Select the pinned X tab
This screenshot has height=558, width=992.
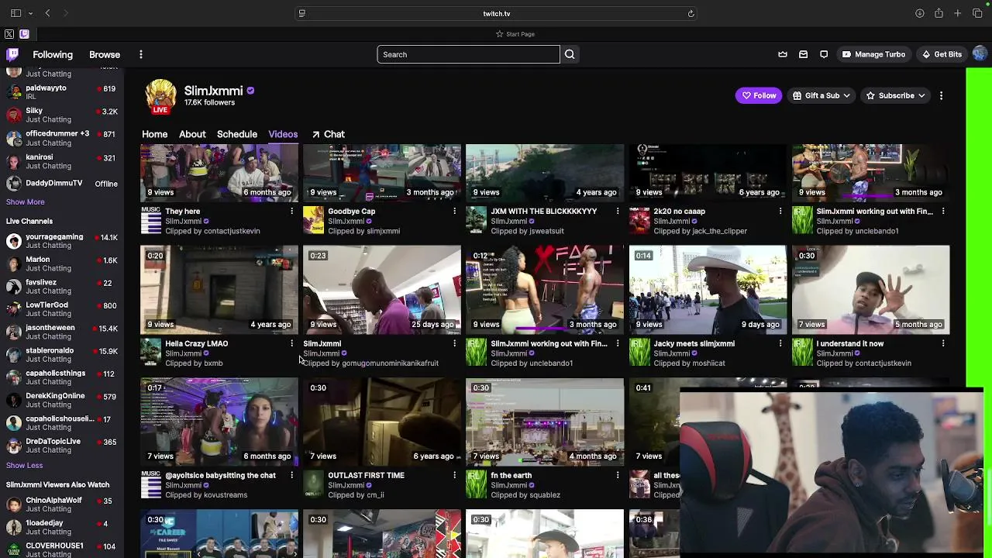click(9, 34)
